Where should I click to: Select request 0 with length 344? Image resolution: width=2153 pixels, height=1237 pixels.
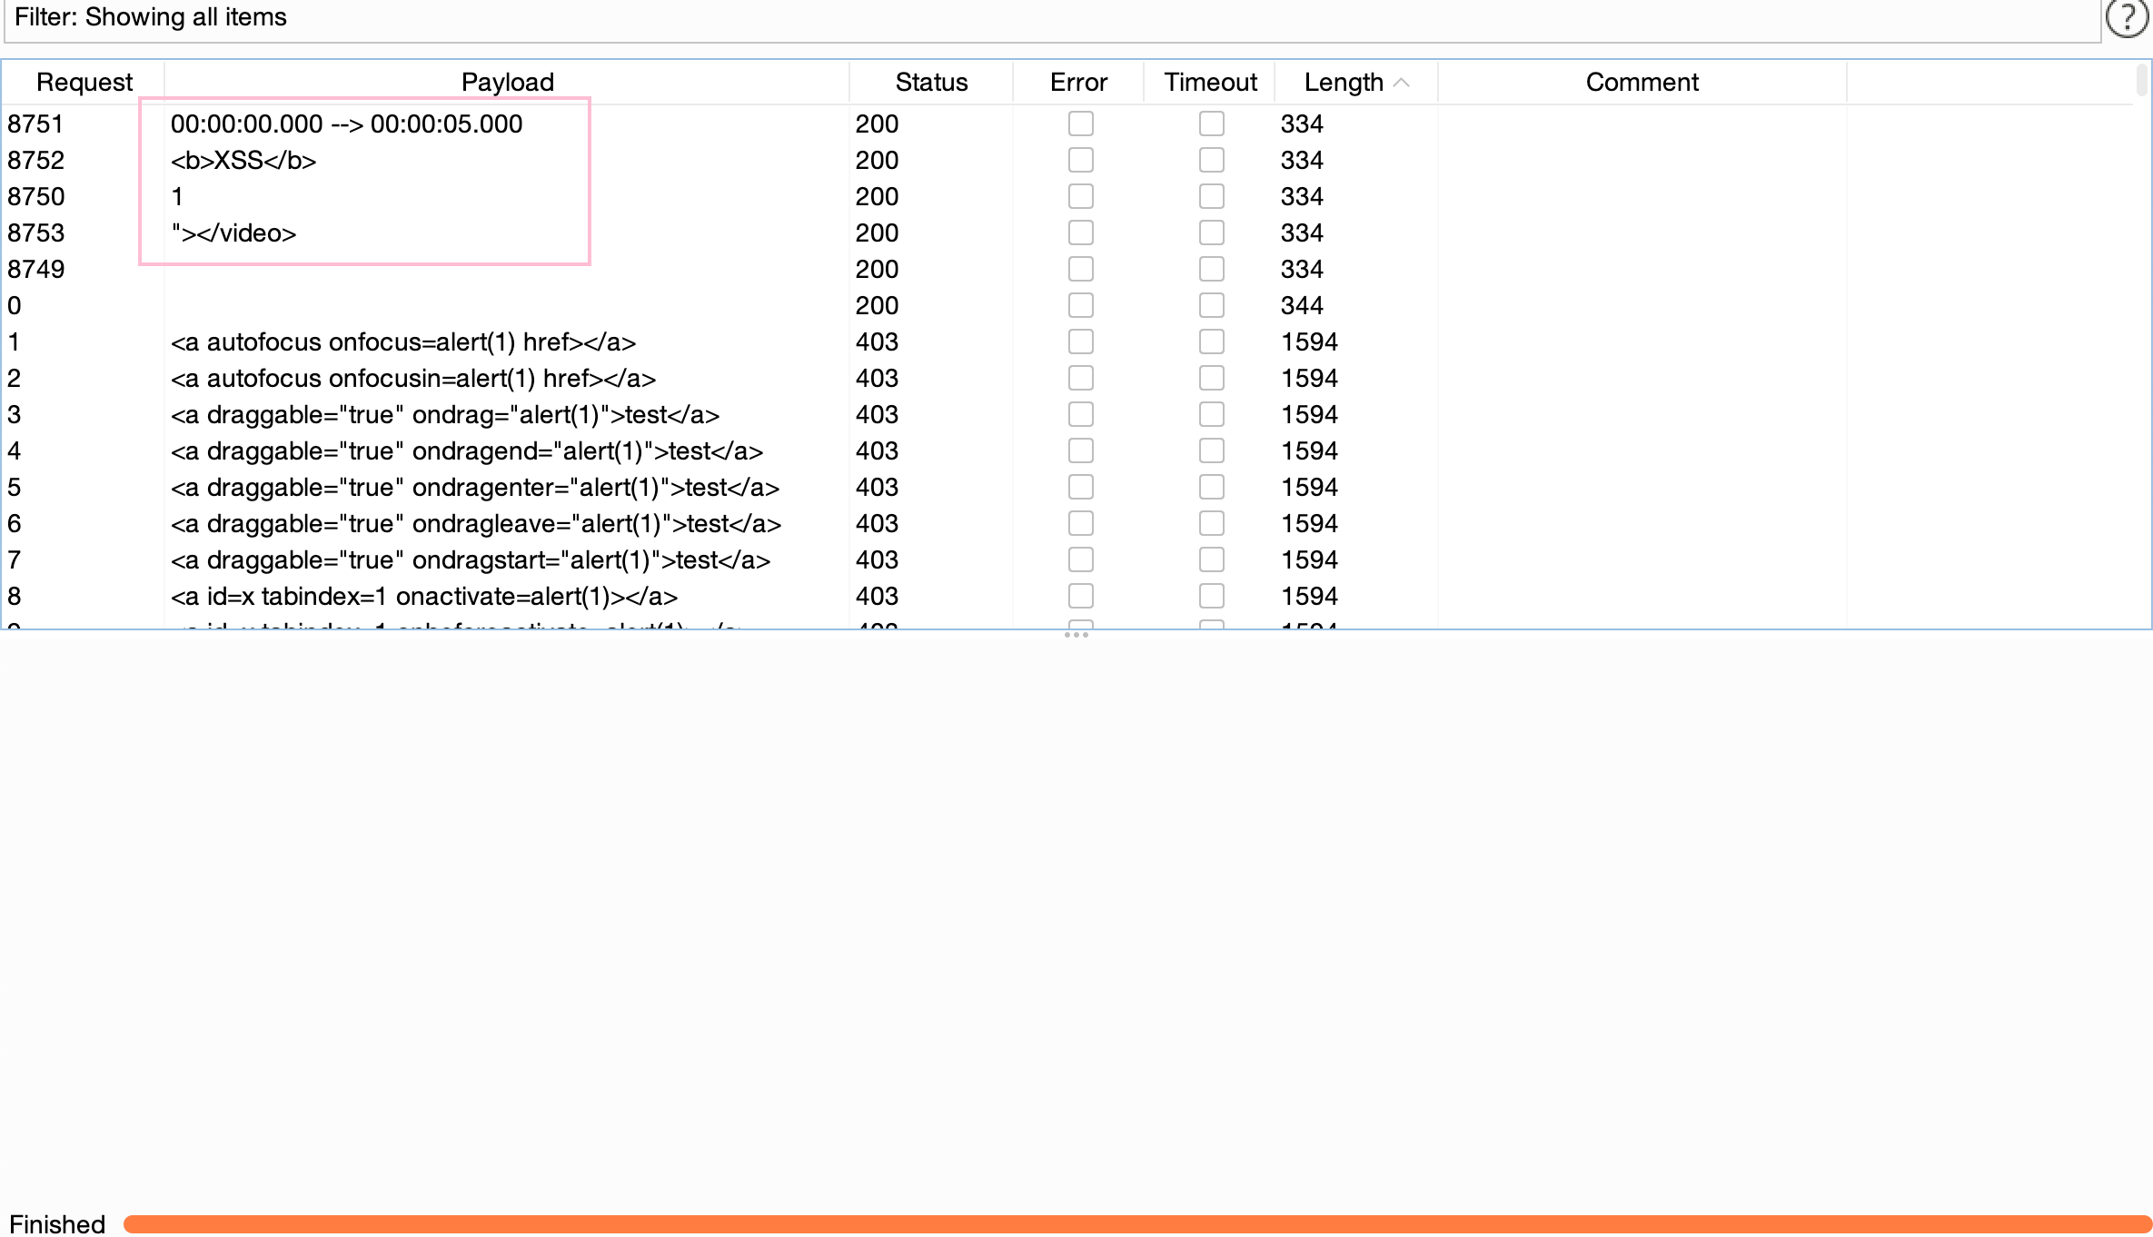click(1067, 305)
